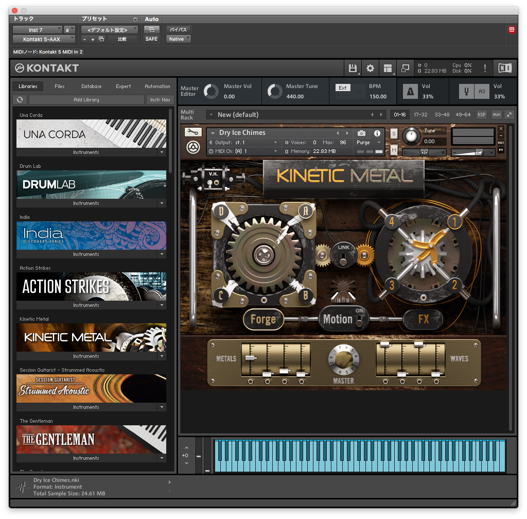Viewport: 527px width, 519px height.
Task: Click the red target icon in plug-in header
Action: click(x=512, y=29)
